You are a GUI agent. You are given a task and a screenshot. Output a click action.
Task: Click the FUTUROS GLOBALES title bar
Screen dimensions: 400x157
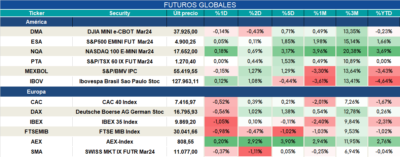[x=200, y=5]
